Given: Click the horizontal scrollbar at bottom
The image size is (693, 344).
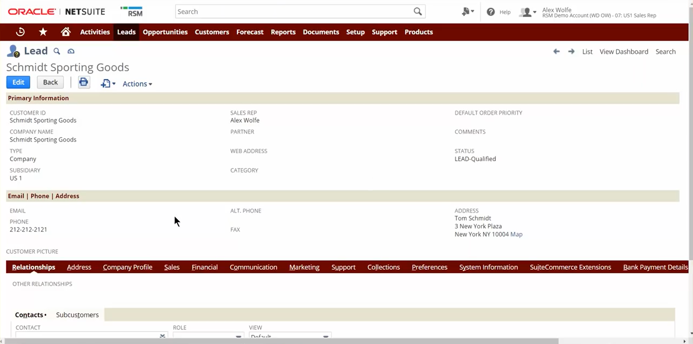Looking at the screenshot, I should pyautogui.click(x=282, y=341).
